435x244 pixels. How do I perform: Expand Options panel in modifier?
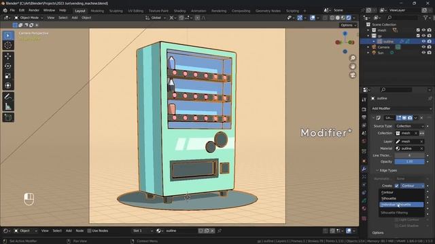tap(378, 233)
